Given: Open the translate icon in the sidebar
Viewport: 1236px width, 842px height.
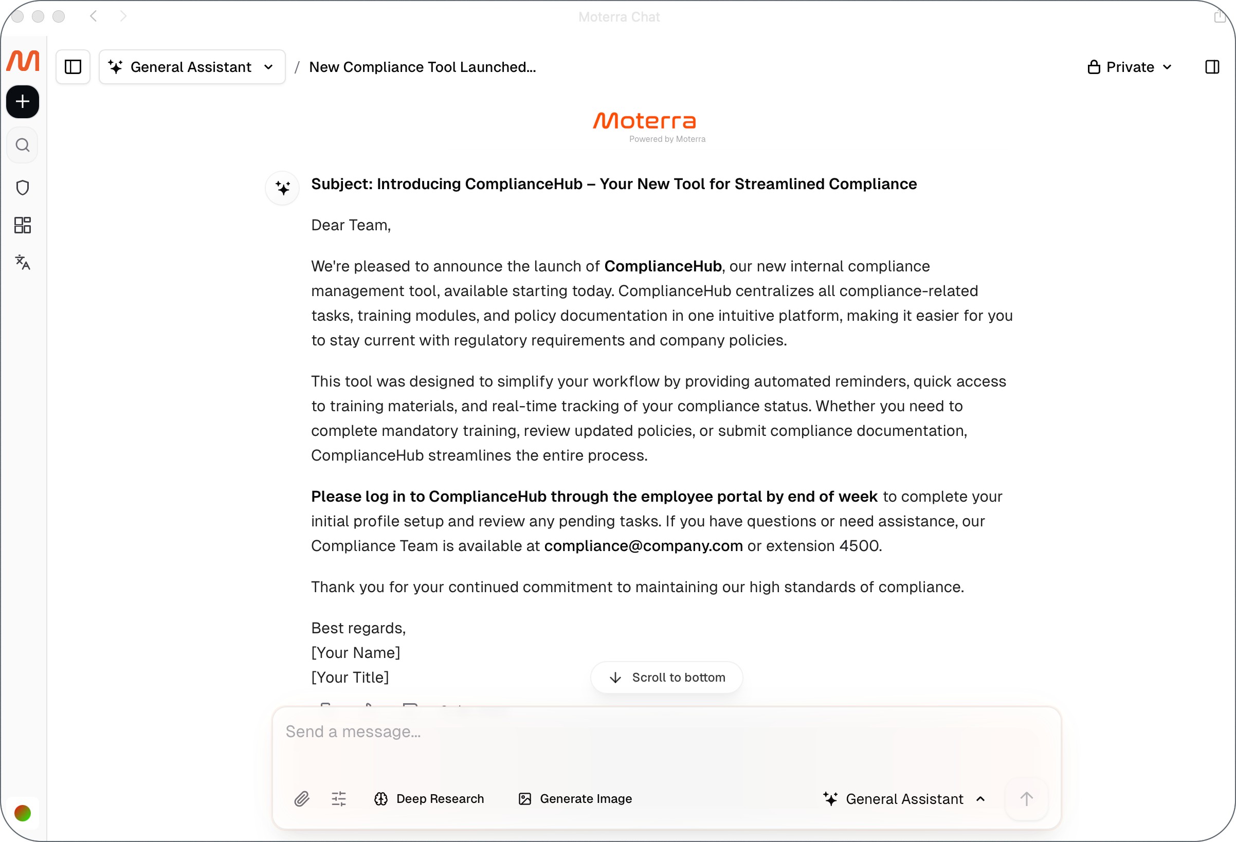Looking at the screenshot, I should pos(22,262).
